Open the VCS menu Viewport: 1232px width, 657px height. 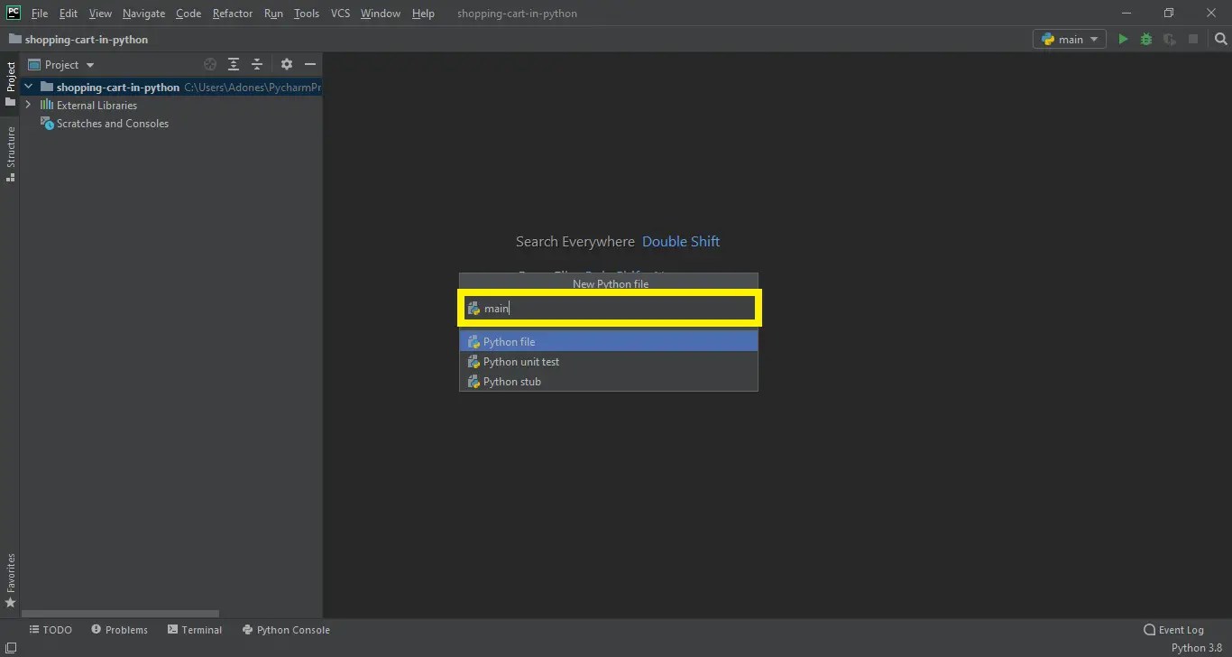coord(340,13)
